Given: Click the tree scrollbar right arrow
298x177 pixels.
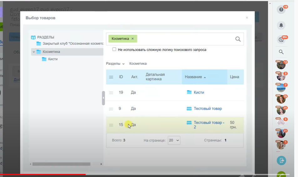Looking at the screenshot, I should click(x=101, y=164).
